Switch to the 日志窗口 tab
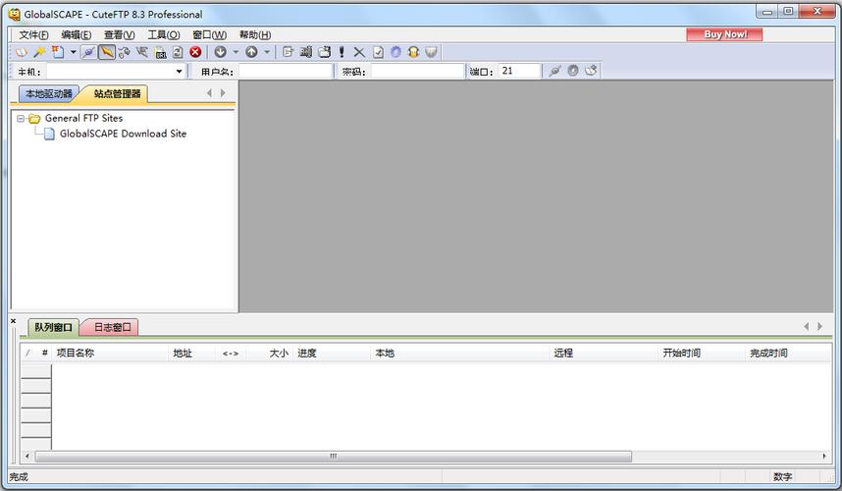The height and width of the screenshot is (491, 842). pos(112,327)
